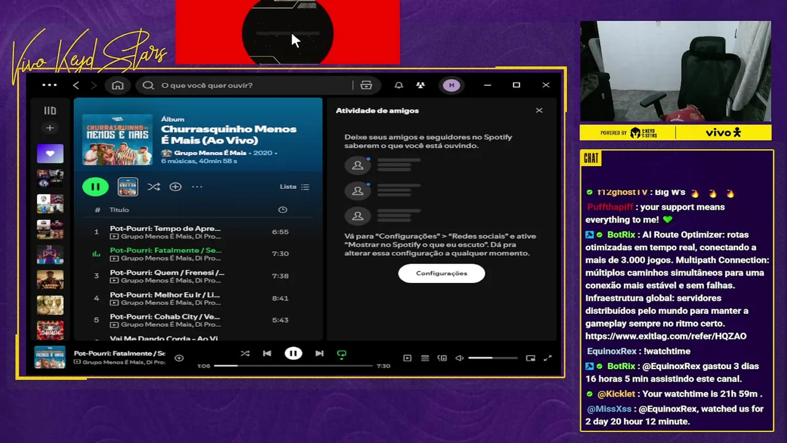This screenshot has height=443, width=787.
Task: Open the 'Lista' view dropdown
Action: [x=295, y=186]
